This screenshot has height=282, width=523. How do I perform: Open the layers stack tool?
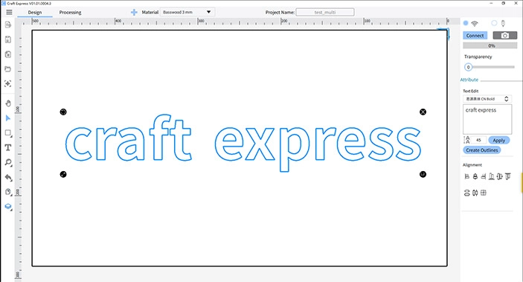pyautogui.click(x=8, y=207)
